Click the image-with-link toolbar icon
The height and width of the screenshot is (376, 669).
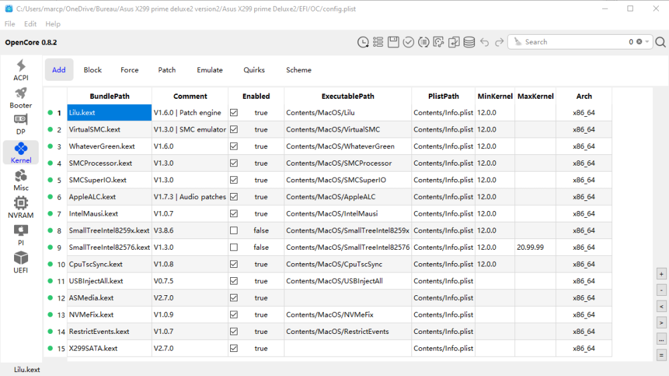(439, 41)
